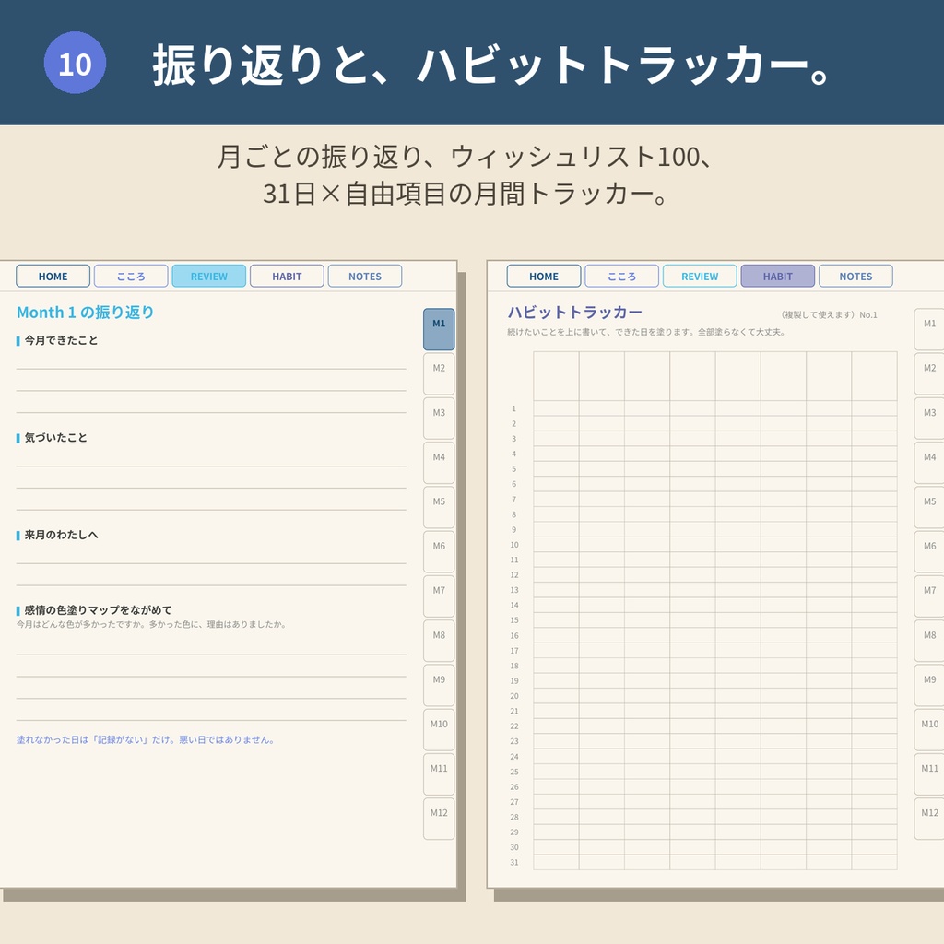
Task: Click the day number 10 in tracker
Action: pyautogui.click(x=514, y=545)
